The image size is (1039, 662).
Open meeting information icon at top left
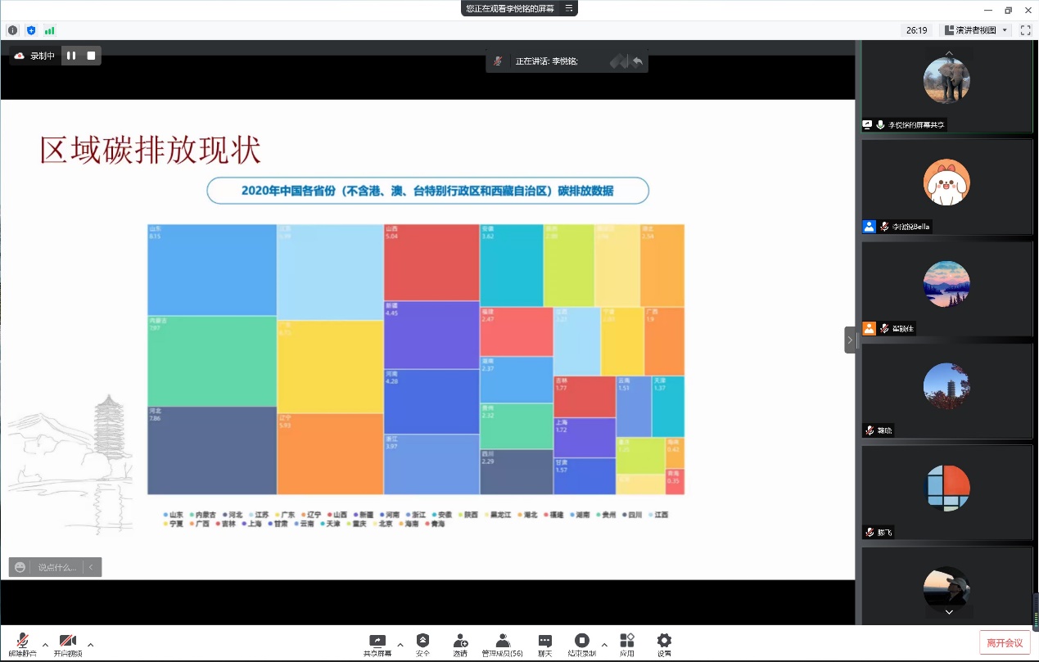12,30
